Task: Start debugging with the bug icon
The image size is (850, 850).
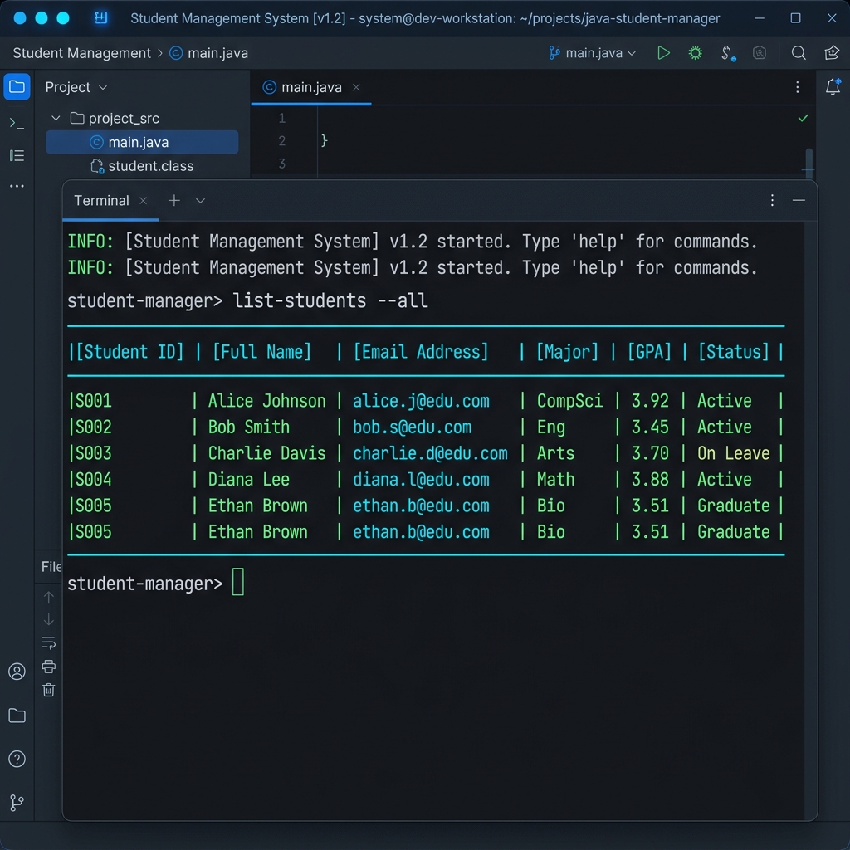Action: coord(695,53)
